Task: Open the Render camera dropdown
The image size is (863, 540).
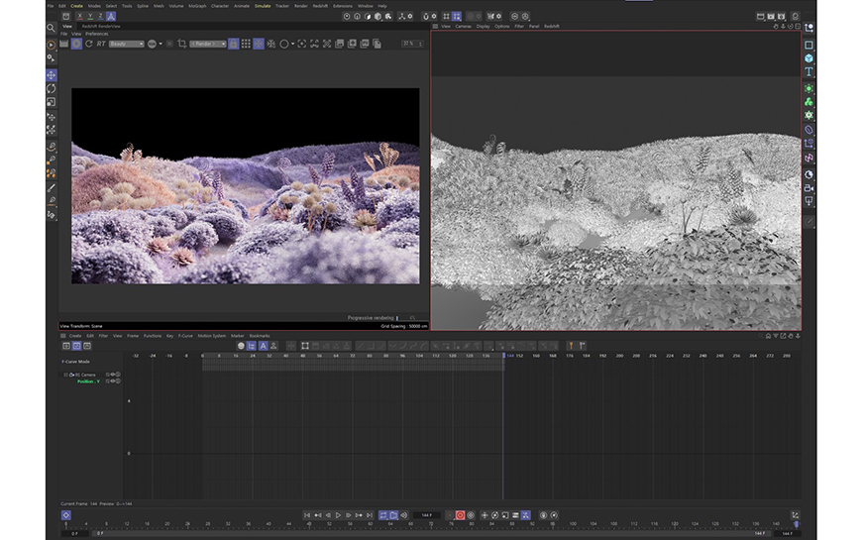Action: [x=208, y=44]
